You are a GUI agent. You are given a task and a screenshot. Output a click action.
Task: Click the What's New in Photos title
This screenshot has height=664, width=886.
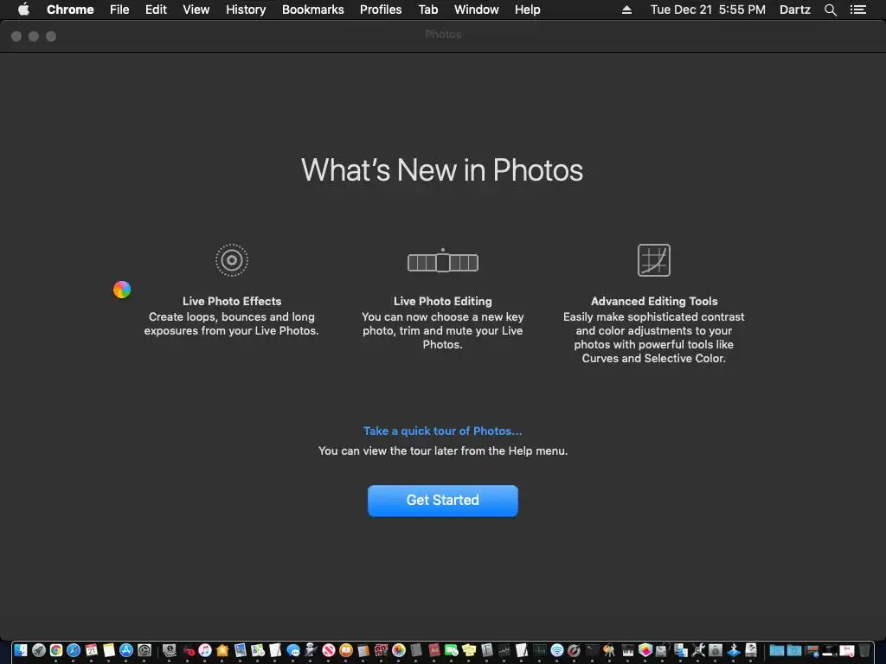coord(442,170)
